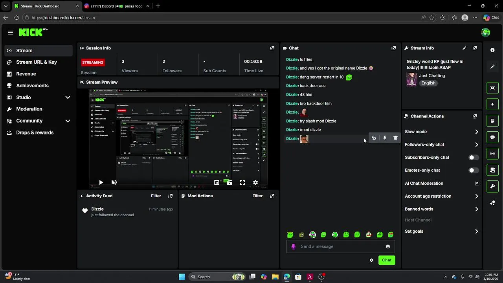Pop out the Activity Feed panel
This screenshot has height=283, width=503.
[x=170, y=196]
